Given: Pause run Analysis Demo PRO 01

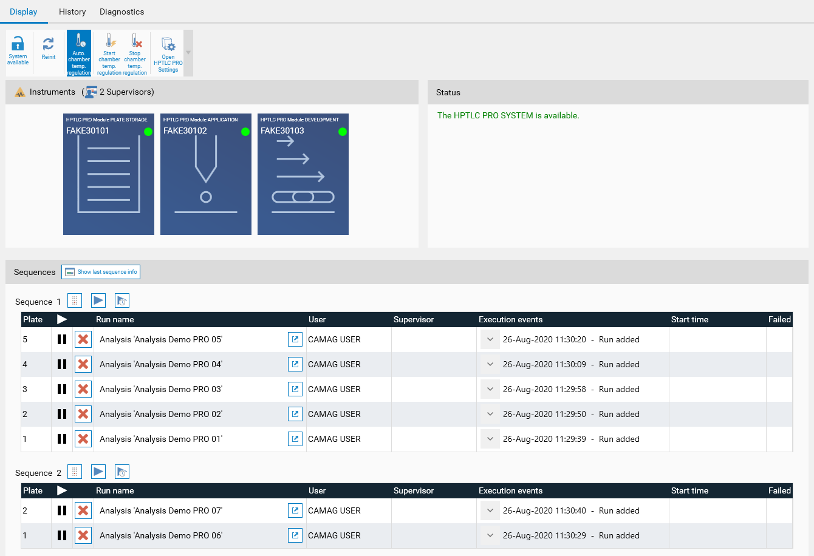Looking at the screenshot, I should point(62,439).
